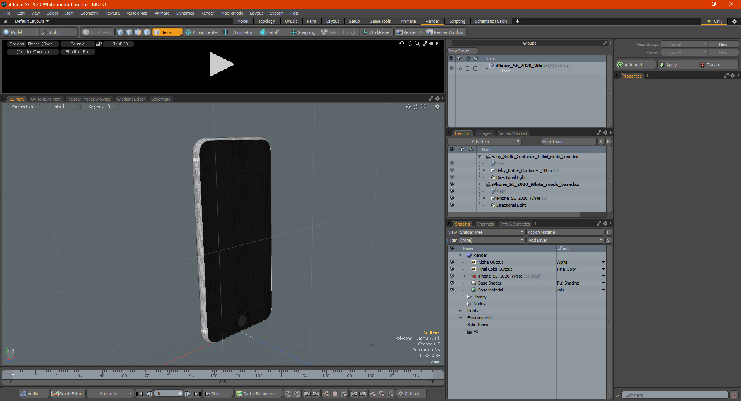The image size is (741, 401).
Task: Collapse the Render node in Shader Tree
Action: [460, 255]
